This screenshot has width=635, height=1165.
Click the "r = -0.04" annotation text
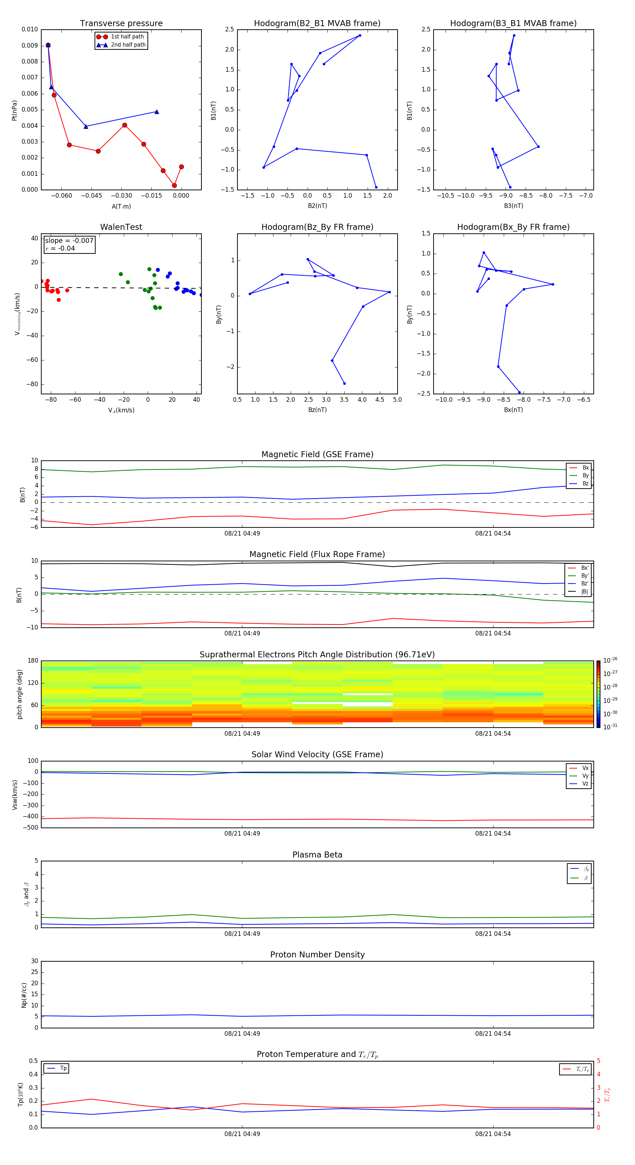(x=60, y=248)
